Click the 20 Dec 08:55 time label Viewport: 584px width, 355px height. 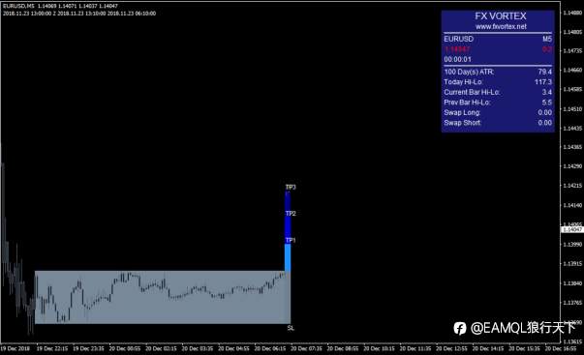coord(343,348)
